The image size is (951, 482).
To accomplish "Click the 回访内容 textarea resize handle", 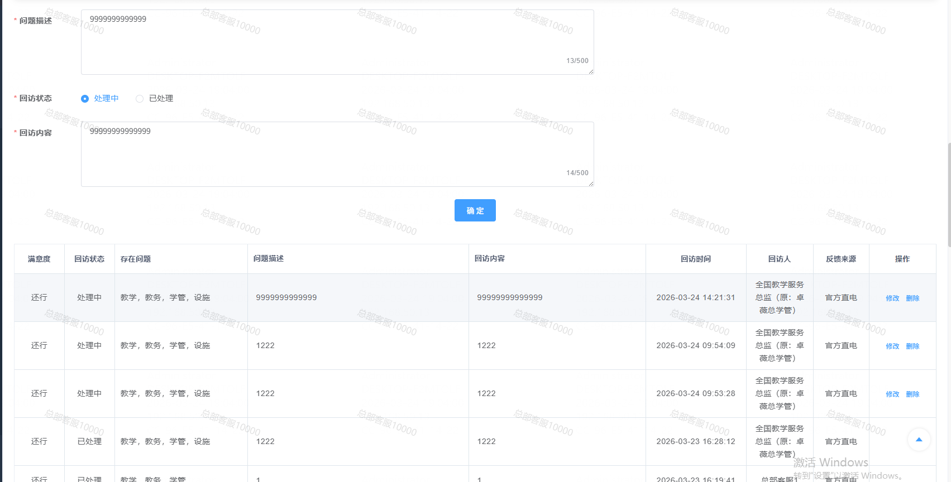I will click(591, 184).
